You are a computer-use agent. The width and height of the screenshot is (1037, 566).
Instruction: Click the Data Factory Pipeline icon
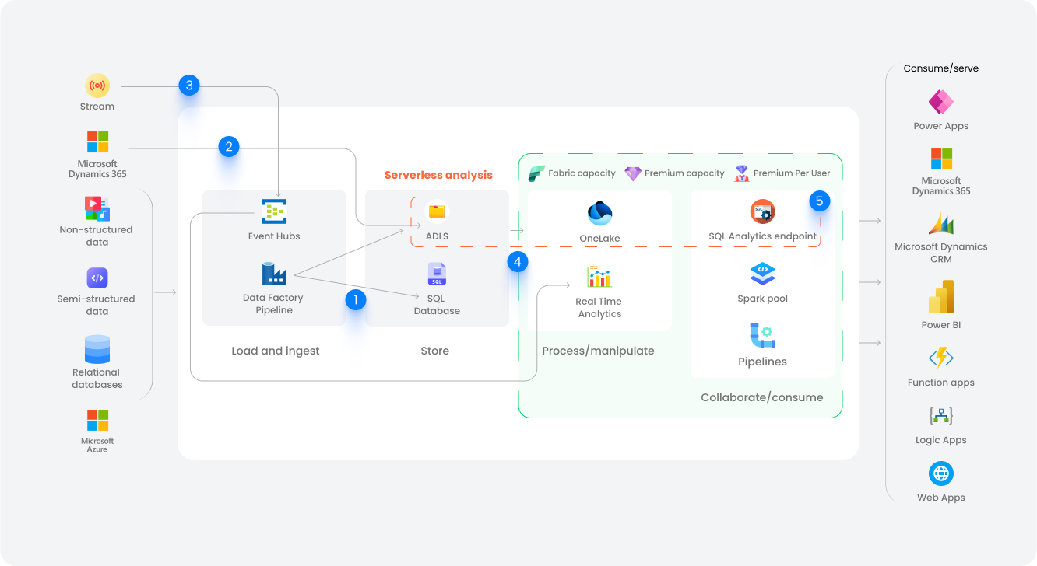274,274
